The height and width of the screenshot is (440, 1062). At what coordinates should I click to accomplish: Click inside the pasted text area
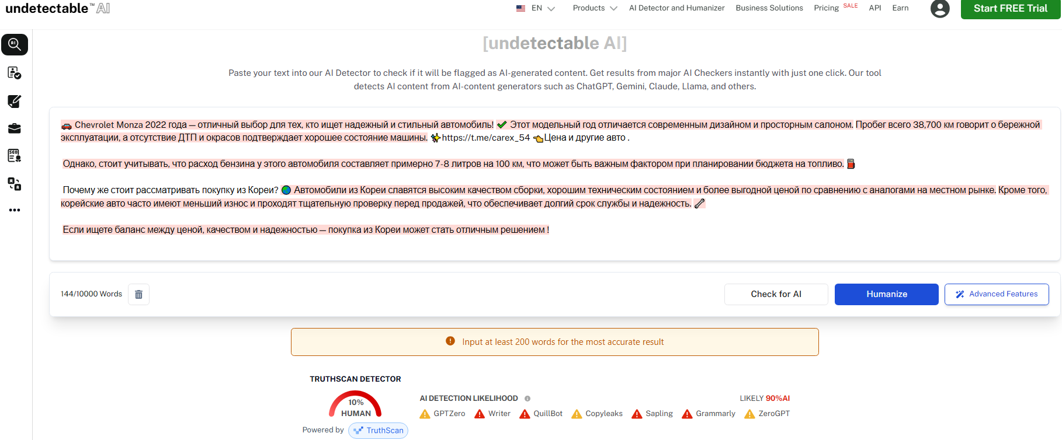pos(554,245)
